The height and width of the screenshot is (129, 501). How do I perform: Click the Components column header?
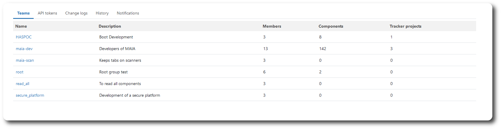(x=331, y=26)
